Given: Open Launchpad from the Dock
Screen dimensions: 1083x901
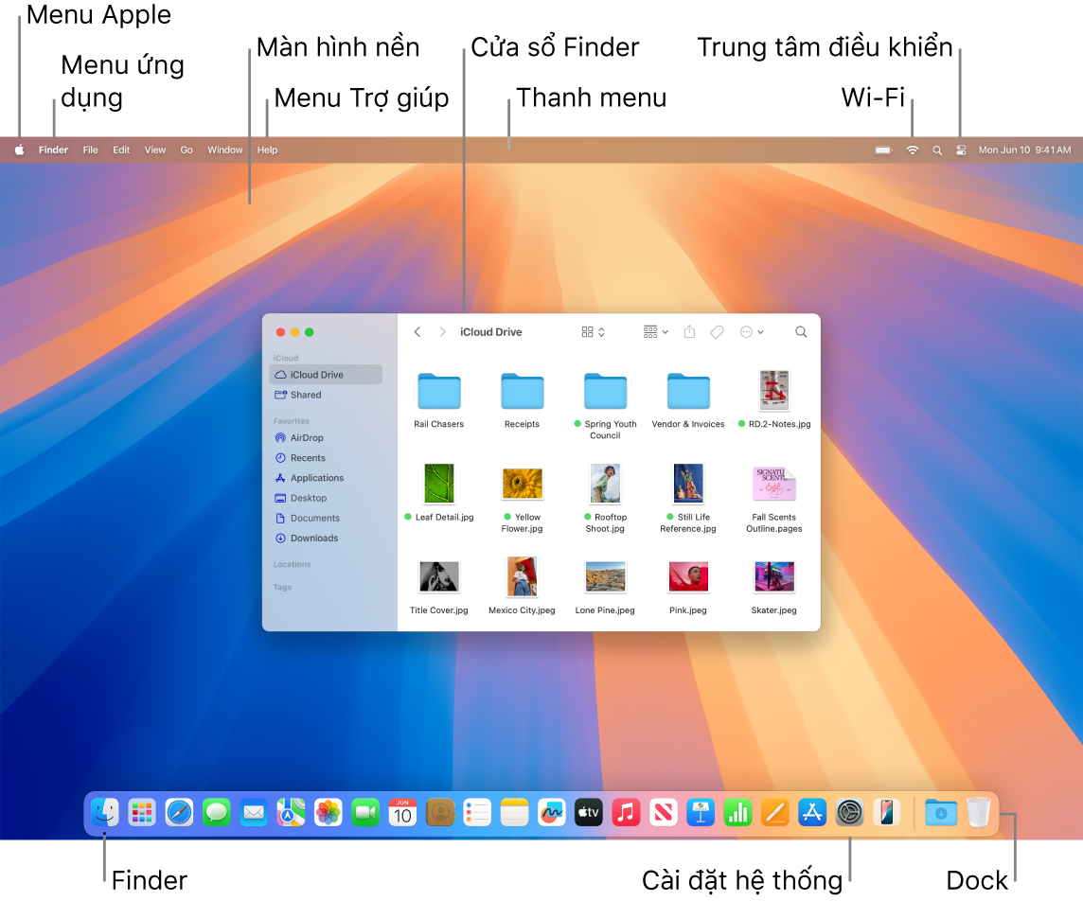Looking at the screenshot, I should [x=142, y=812].
